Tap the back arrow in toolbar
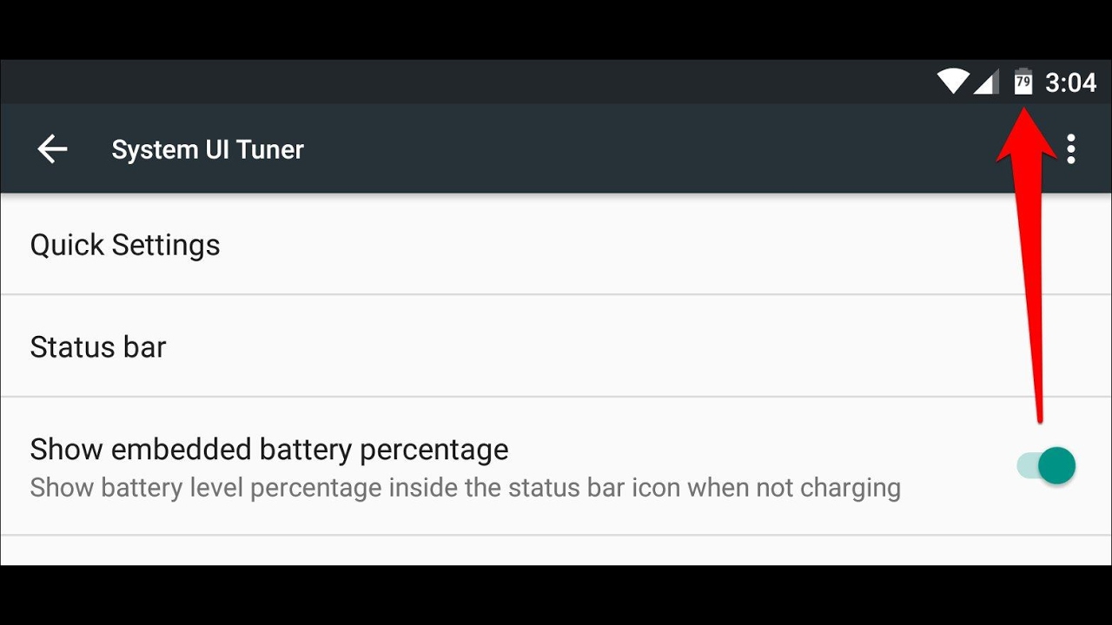This screenshot has height=625, width=1112. point(52,149)
